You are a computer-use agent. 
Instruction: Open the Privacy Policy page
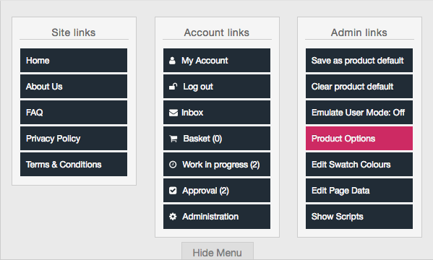click(74, 138)
